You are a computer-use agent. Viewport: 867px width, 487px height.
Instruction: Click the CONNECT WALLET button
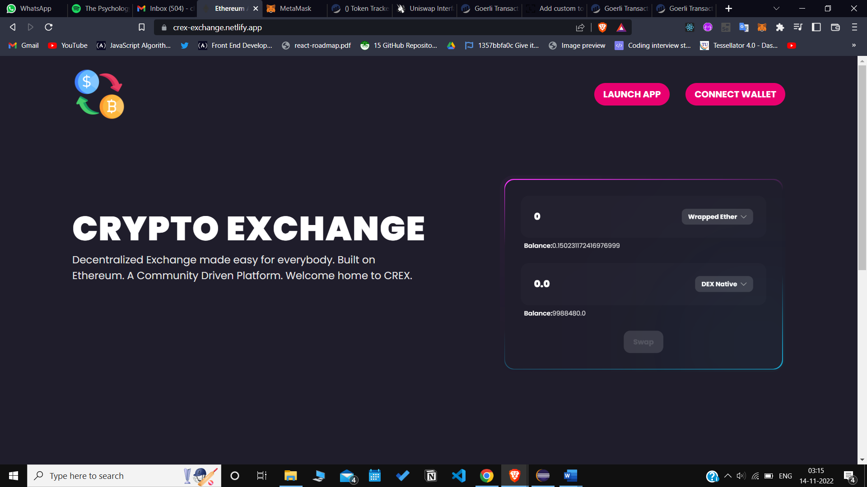pos(735,94)
